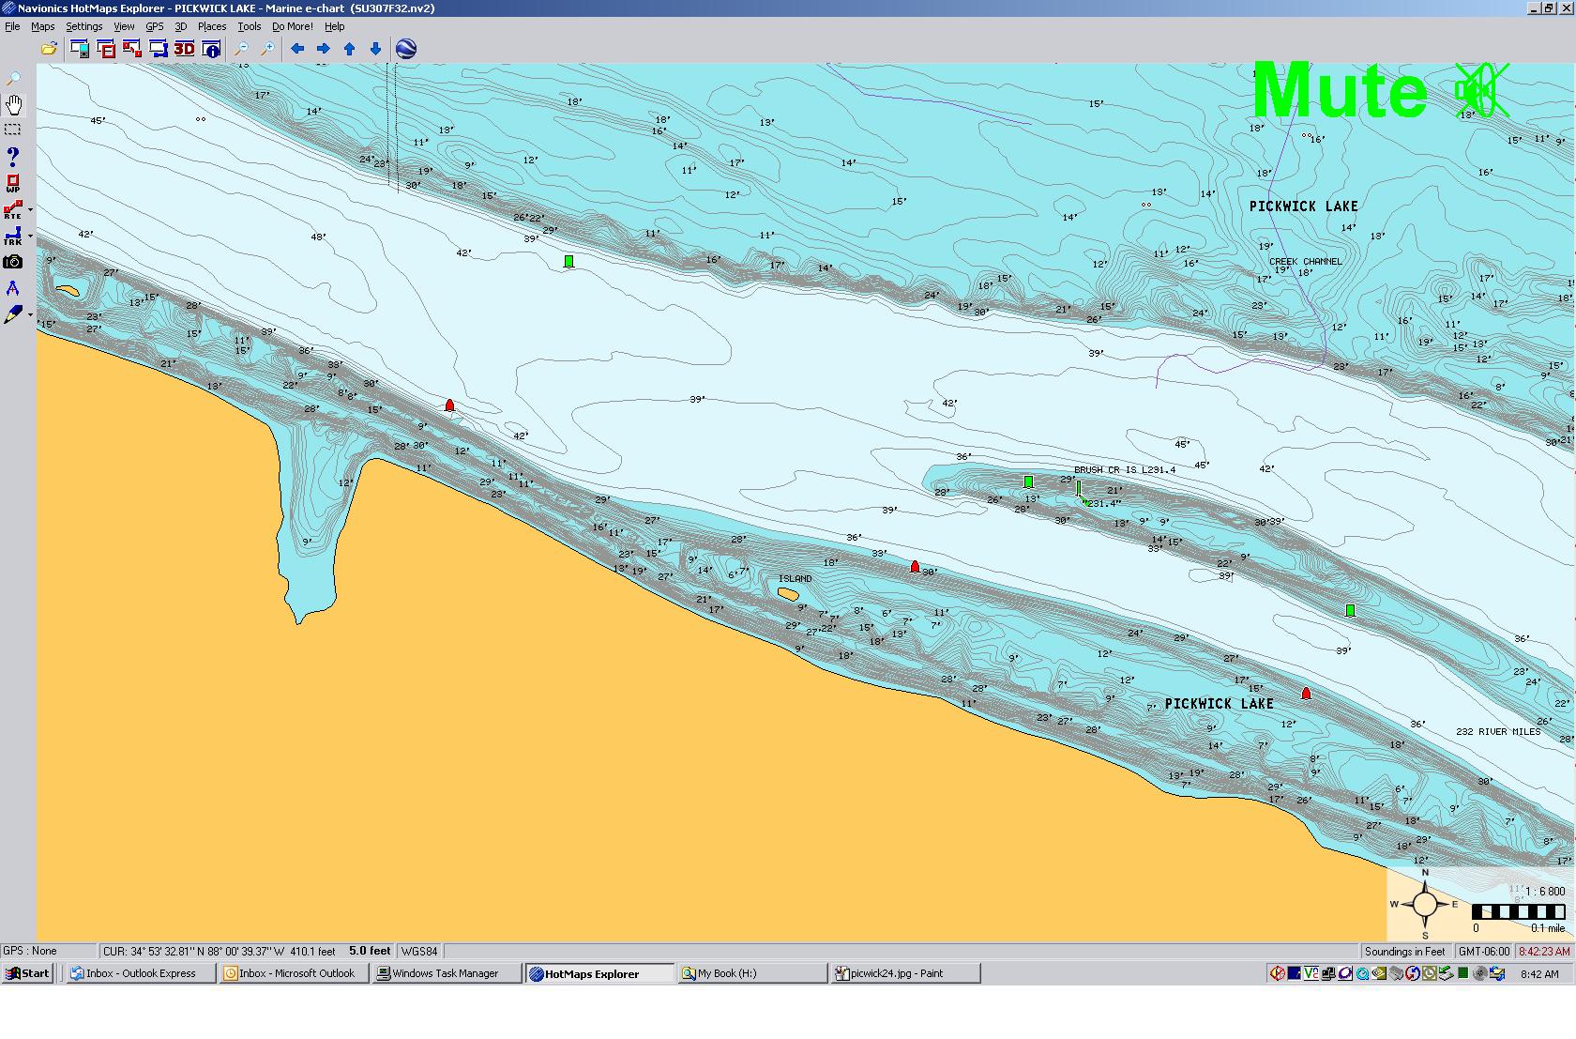The image size is (1576, 1039).
Task: Take a snapshot with camera tool
Action: (x=13, y=262)
